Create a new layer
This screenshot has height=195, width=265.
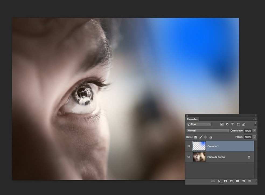(243, 181)
